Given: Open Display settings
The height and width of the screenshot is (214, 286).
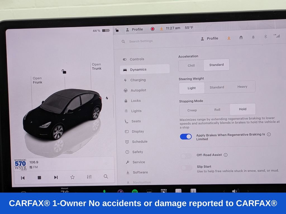Looking at the screenshot, I should click(x=138, y=132).
